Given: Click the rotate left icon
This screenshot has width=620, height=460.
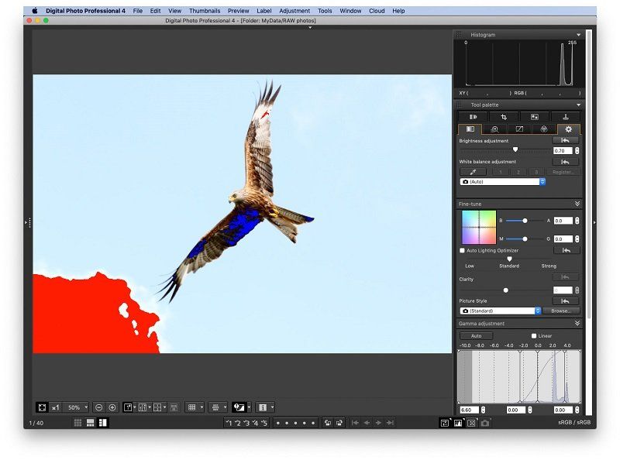Looking at the screenshot, I should (x=328, y=422).
